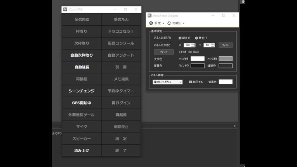This screenshot has width=297, height=167.
Task: Minimize the メニューパネル window
Action: click(x=115, y=10)
